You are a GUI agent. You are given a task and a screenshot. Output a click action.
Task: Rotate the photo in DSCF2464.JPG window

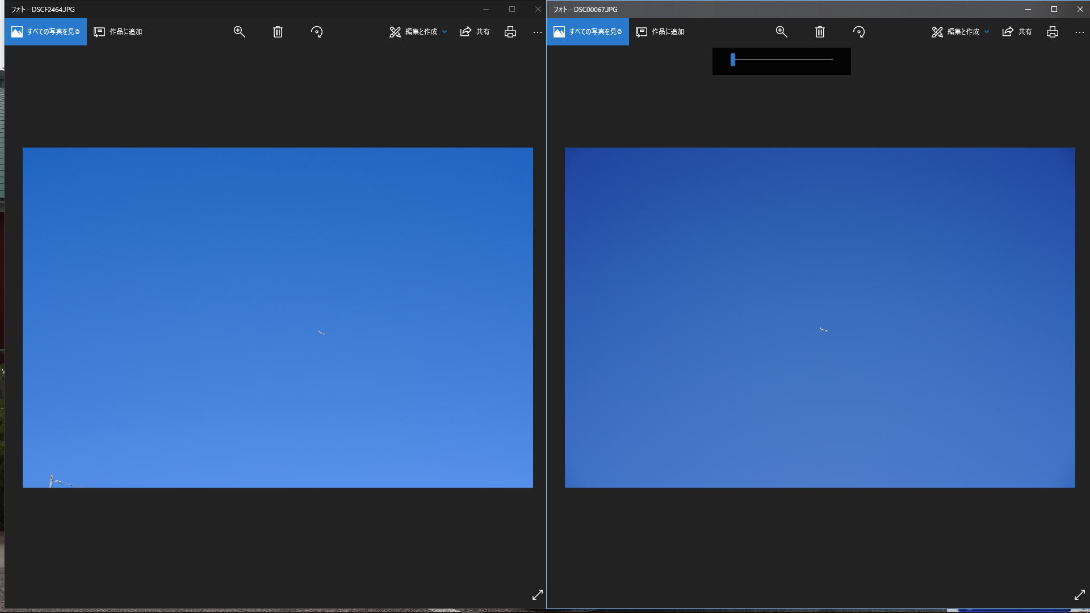(x=317, y=32)
